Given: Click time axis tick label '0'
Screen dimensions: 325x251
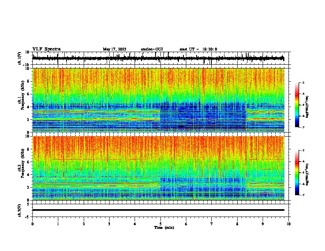Looking at the screenshot, I should point(32,224).
